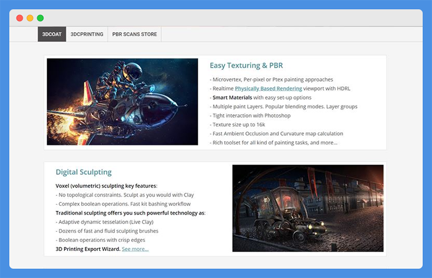Screen dimensions: 432x278
Task: Select the line "Tight interaction with Photoshop"
Action: (250, 115)
